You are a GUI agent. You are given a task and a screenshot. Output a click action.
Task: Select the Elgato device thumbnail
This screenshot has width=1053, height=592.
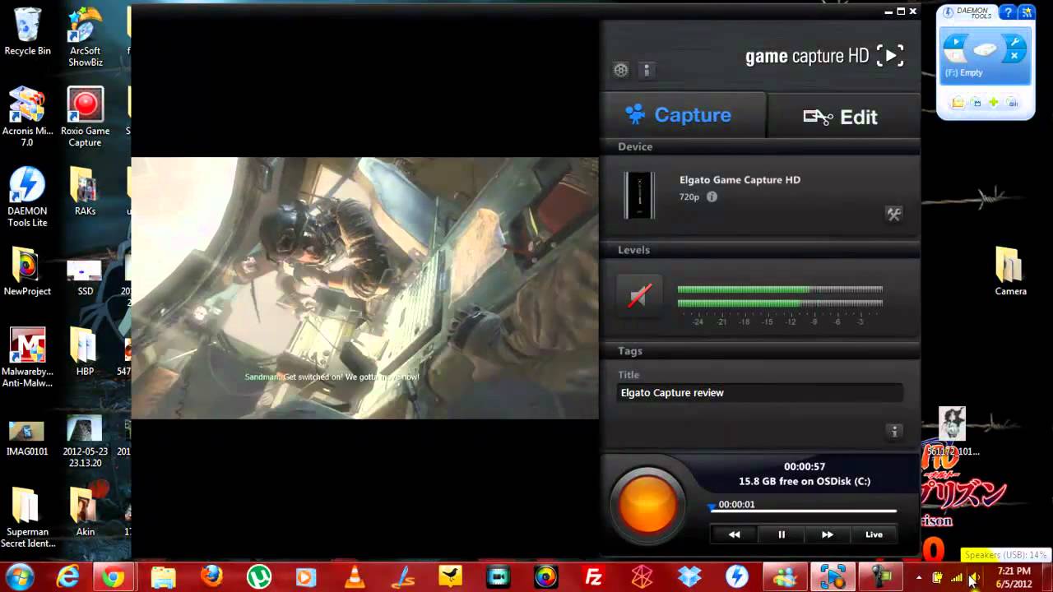(639, 195)
